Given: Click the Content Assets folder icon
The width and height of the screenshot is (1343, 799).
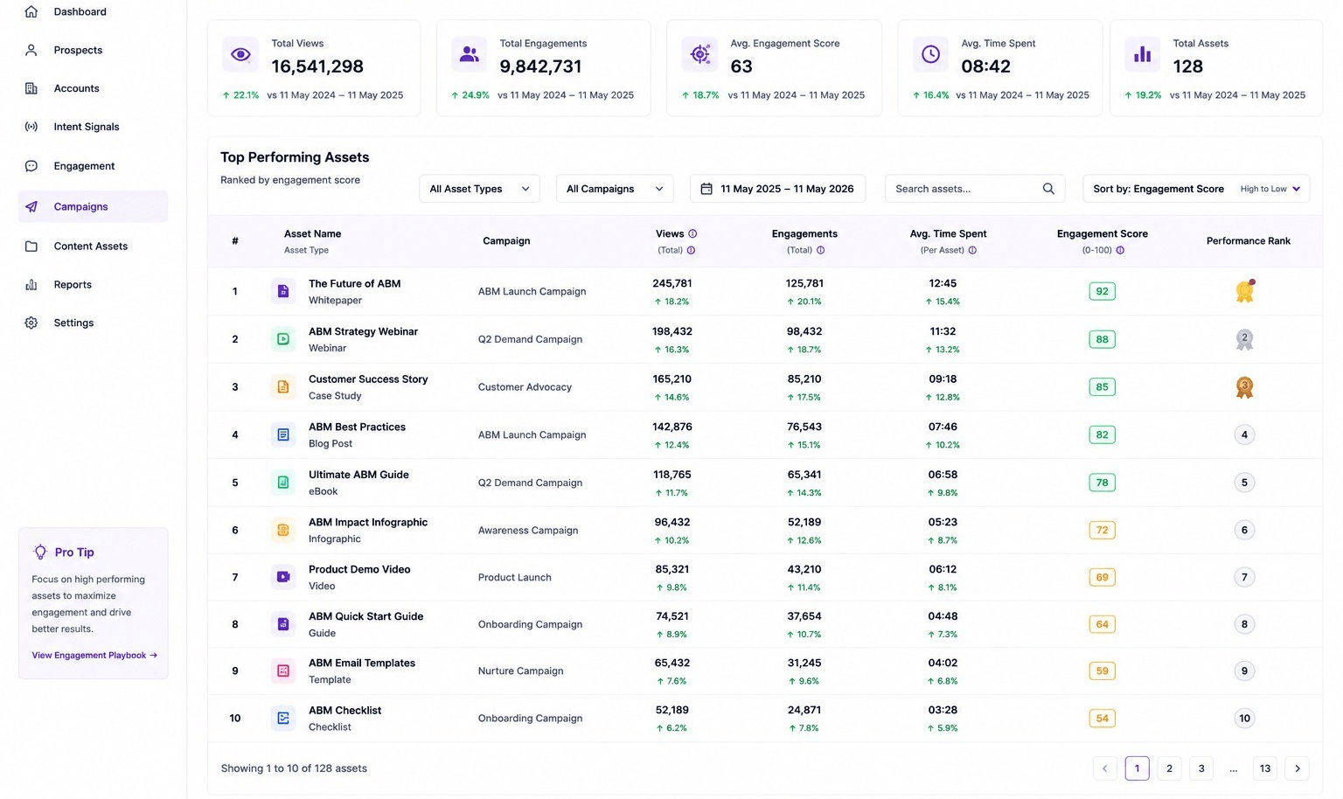Looking at the screenshot, I should tap(31, 247).
